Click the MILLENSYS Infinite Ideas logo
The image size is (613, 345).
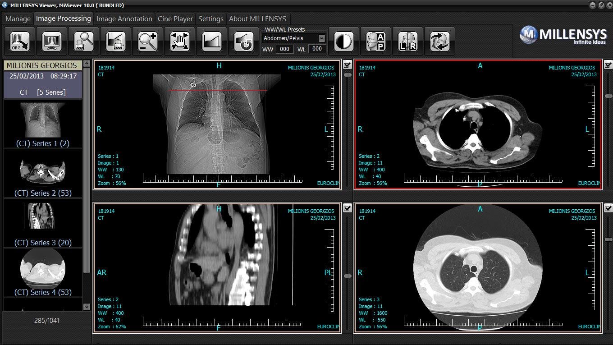click(x=563, y=36)
